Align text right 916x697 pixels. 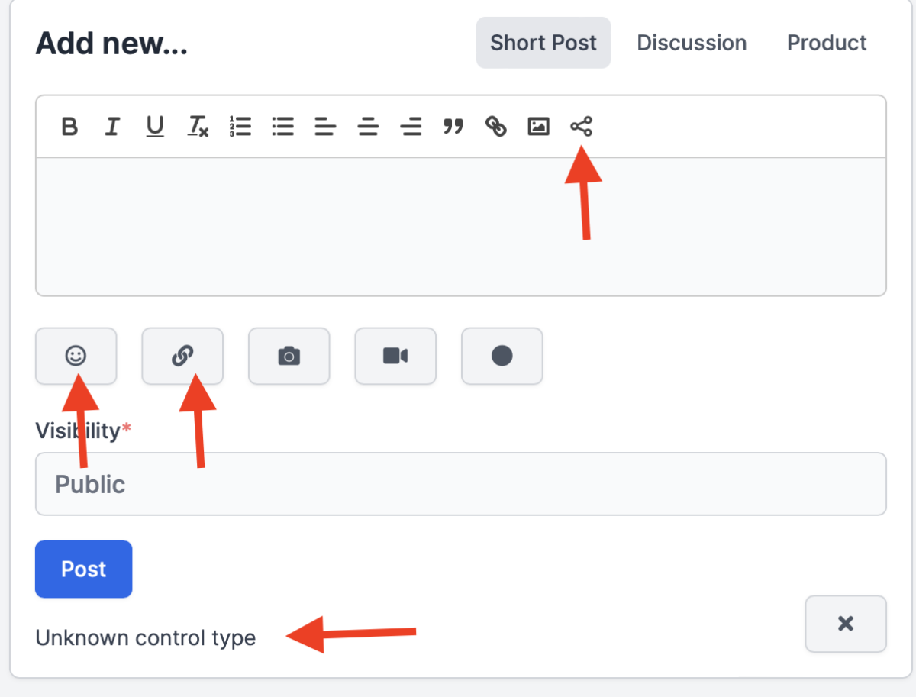(x=411, y=127)
